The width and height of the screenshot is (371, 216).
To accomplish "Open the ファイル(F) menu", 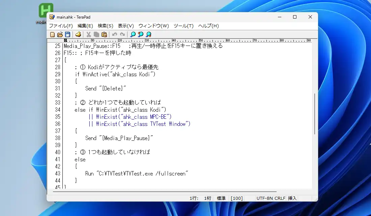I will [61, 26].
